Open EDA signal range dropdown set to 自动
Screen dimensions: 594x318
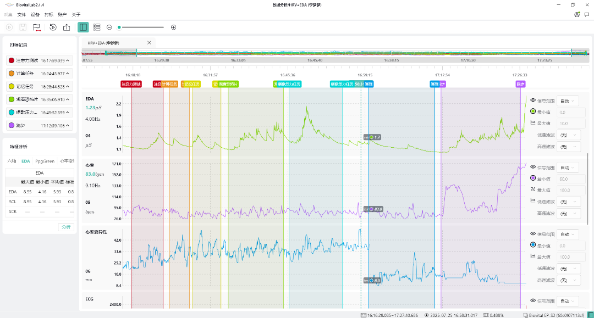point(568,101)
